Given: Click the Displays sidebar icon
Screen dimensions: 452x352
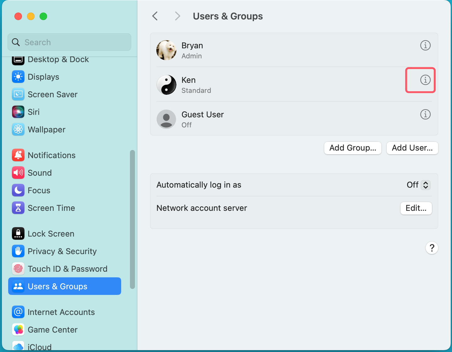Looking at the screenshot, I should 18,77.
